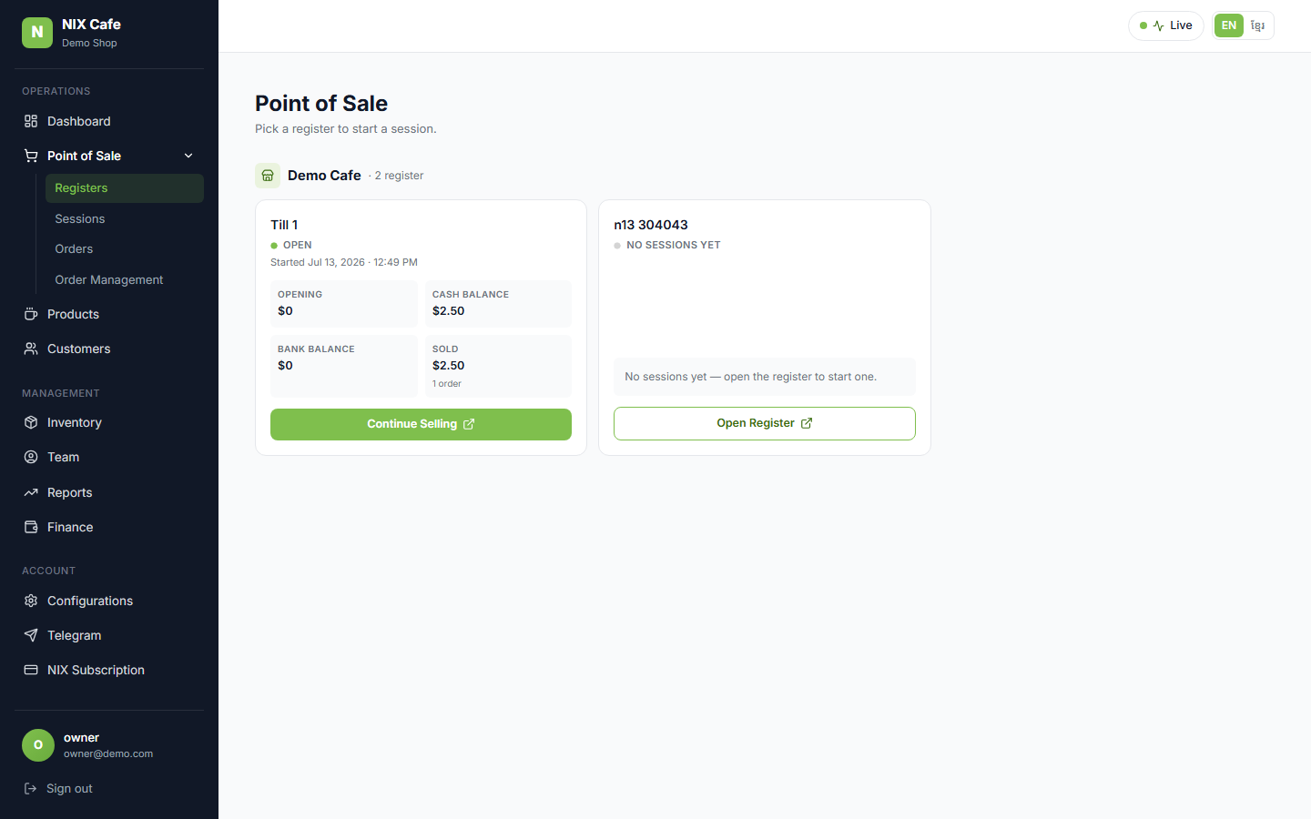
Task: Click the Configurations gear icon
Action: pyautogui.click(x=31, y=601)
